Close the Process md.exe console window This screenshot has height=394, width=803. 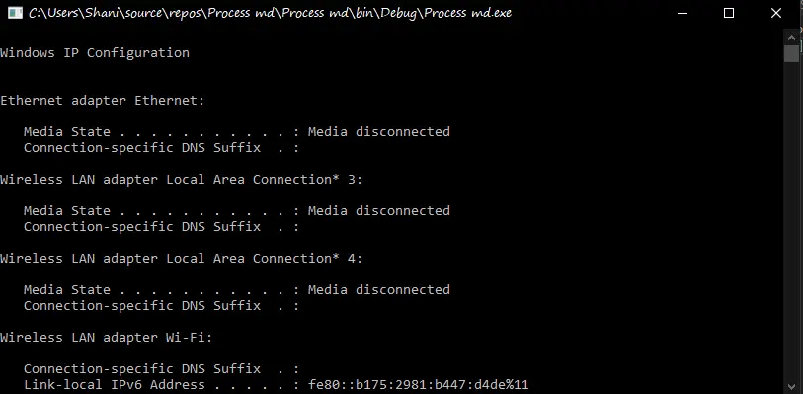(x=776, y=13)
